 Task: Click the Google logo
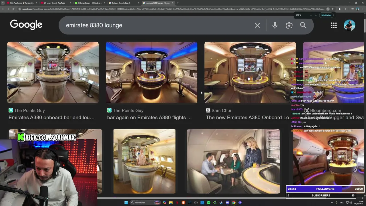(x=26, y=25)
